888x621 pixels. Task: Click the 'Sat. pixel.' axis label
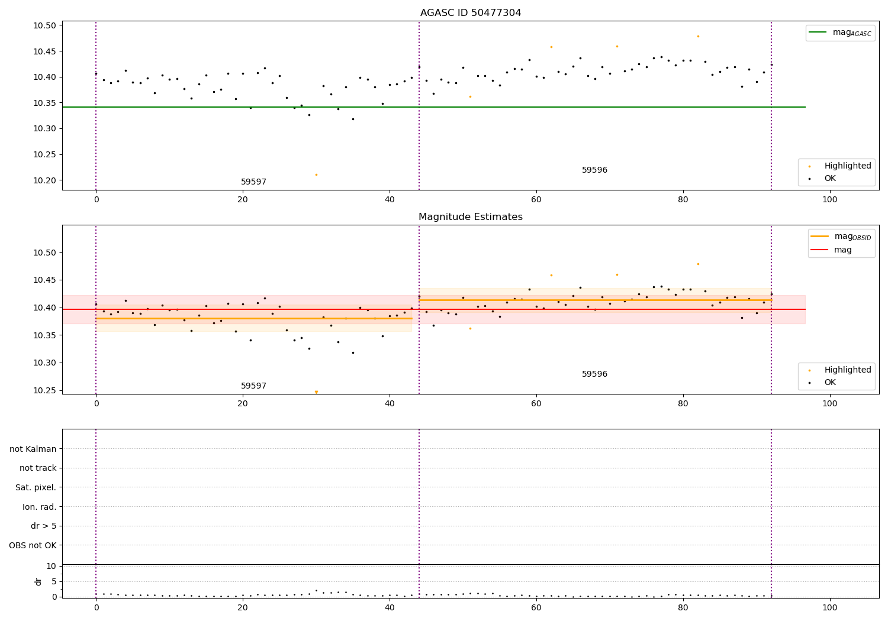coord(36,487)
